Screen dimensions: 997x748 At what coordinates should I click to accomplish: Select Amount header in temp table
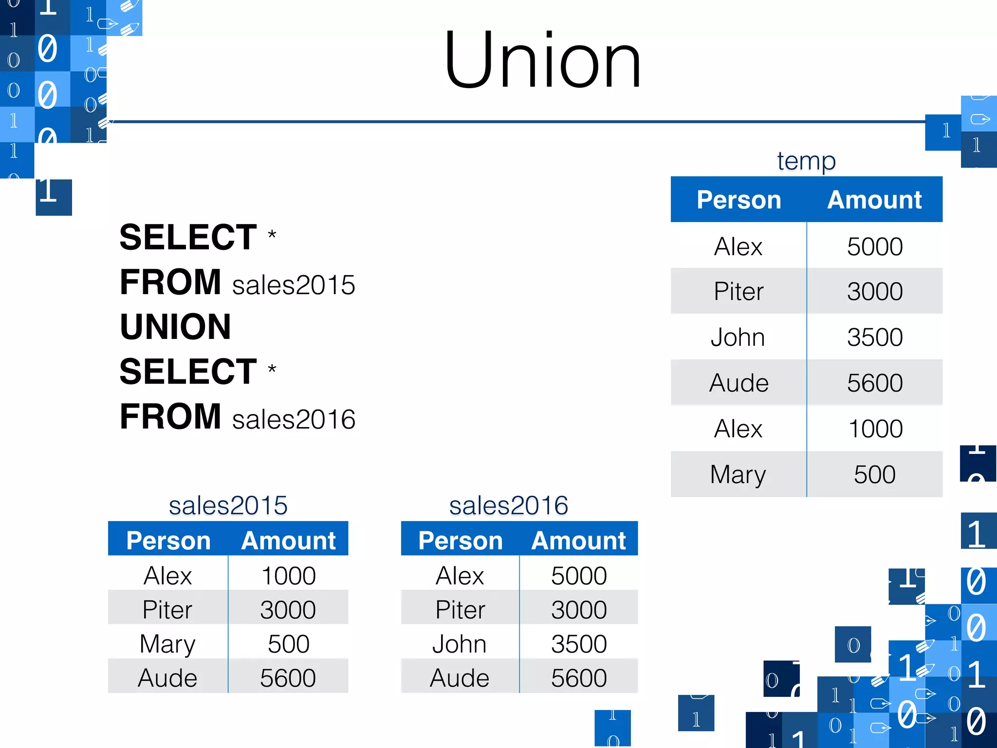(x=874, y=200)
